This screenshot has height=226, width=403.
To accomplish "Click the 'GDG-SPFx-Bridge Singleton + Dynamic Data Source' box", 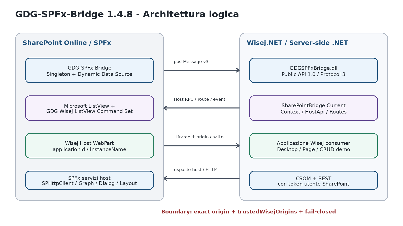I will pyautogui.click(x=89, y=71).
